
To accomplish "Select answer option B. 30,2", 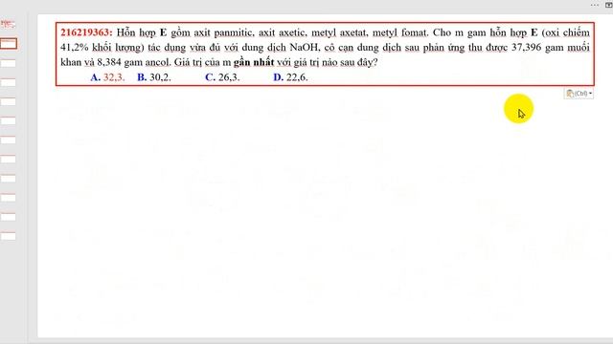I will (154, 77).
